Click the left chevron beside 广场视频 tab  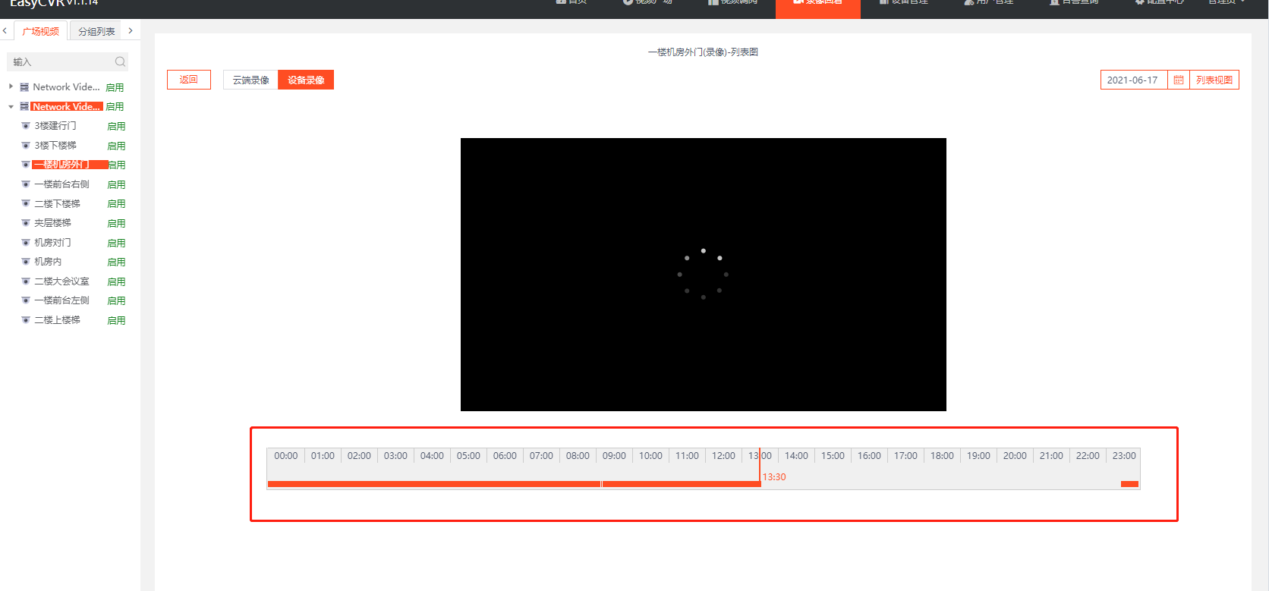(5, 31)
